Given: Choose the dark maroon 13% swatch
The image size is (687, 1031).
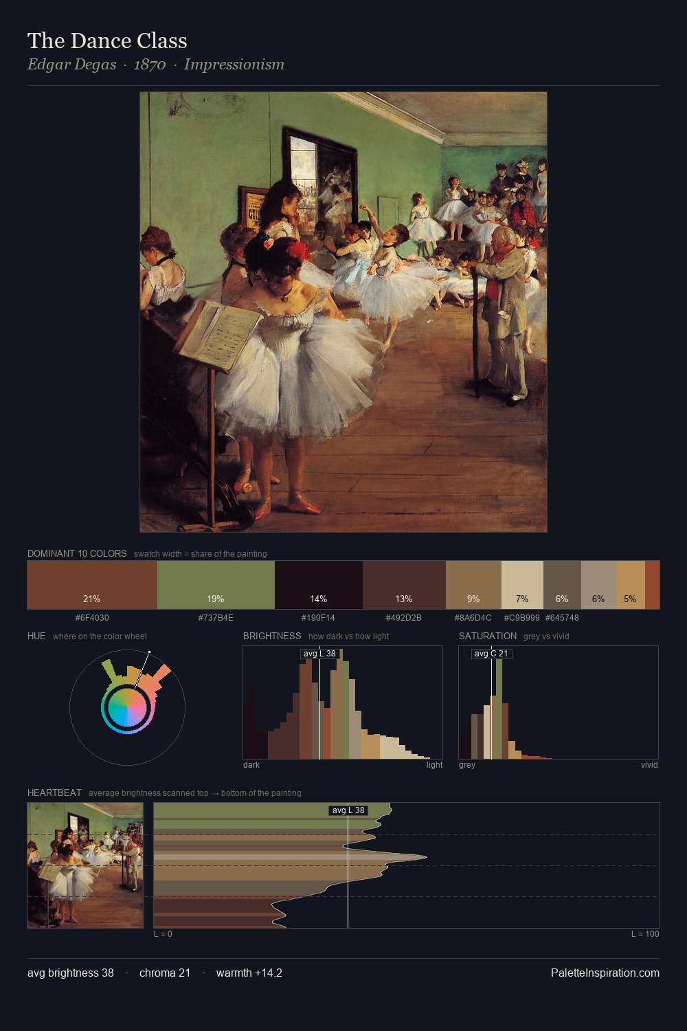Looking at the screenshot, I should 404,585.
